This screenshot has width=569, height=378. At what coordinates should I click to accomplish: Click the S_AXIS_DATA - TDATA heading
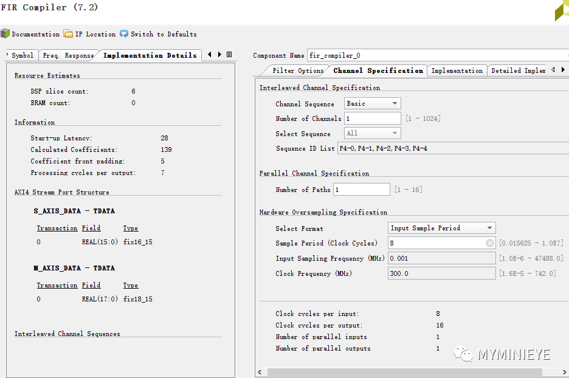[74, 211]
